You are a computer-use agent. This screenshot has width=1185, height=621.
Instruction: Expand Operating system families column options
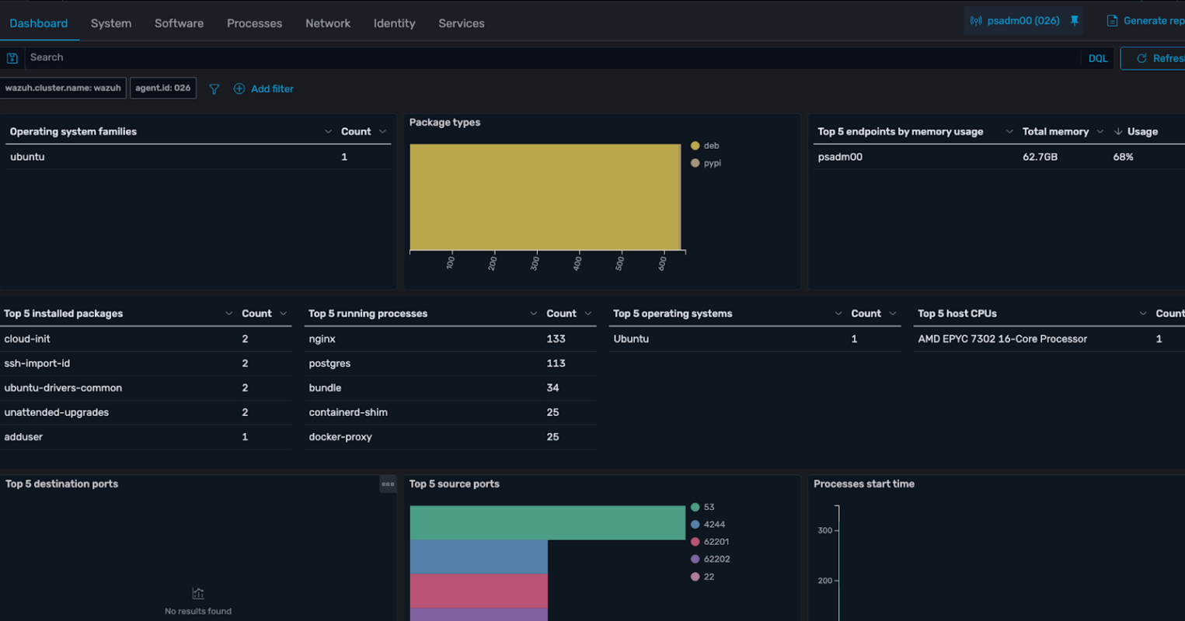(x=328, y=132)
